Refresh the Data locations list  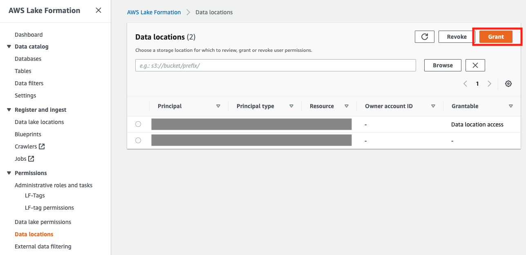[x=425, y=37]
